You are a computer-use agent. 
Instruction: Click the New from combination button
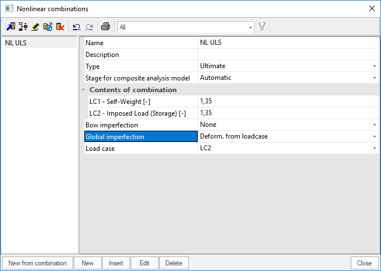37,263
